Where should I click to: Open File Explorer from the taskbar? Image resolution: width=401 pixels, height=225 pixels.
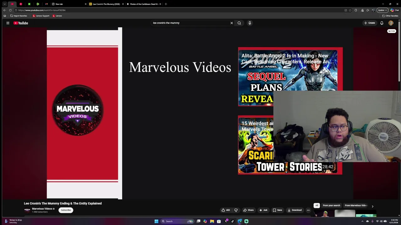(x=212, y=221)
